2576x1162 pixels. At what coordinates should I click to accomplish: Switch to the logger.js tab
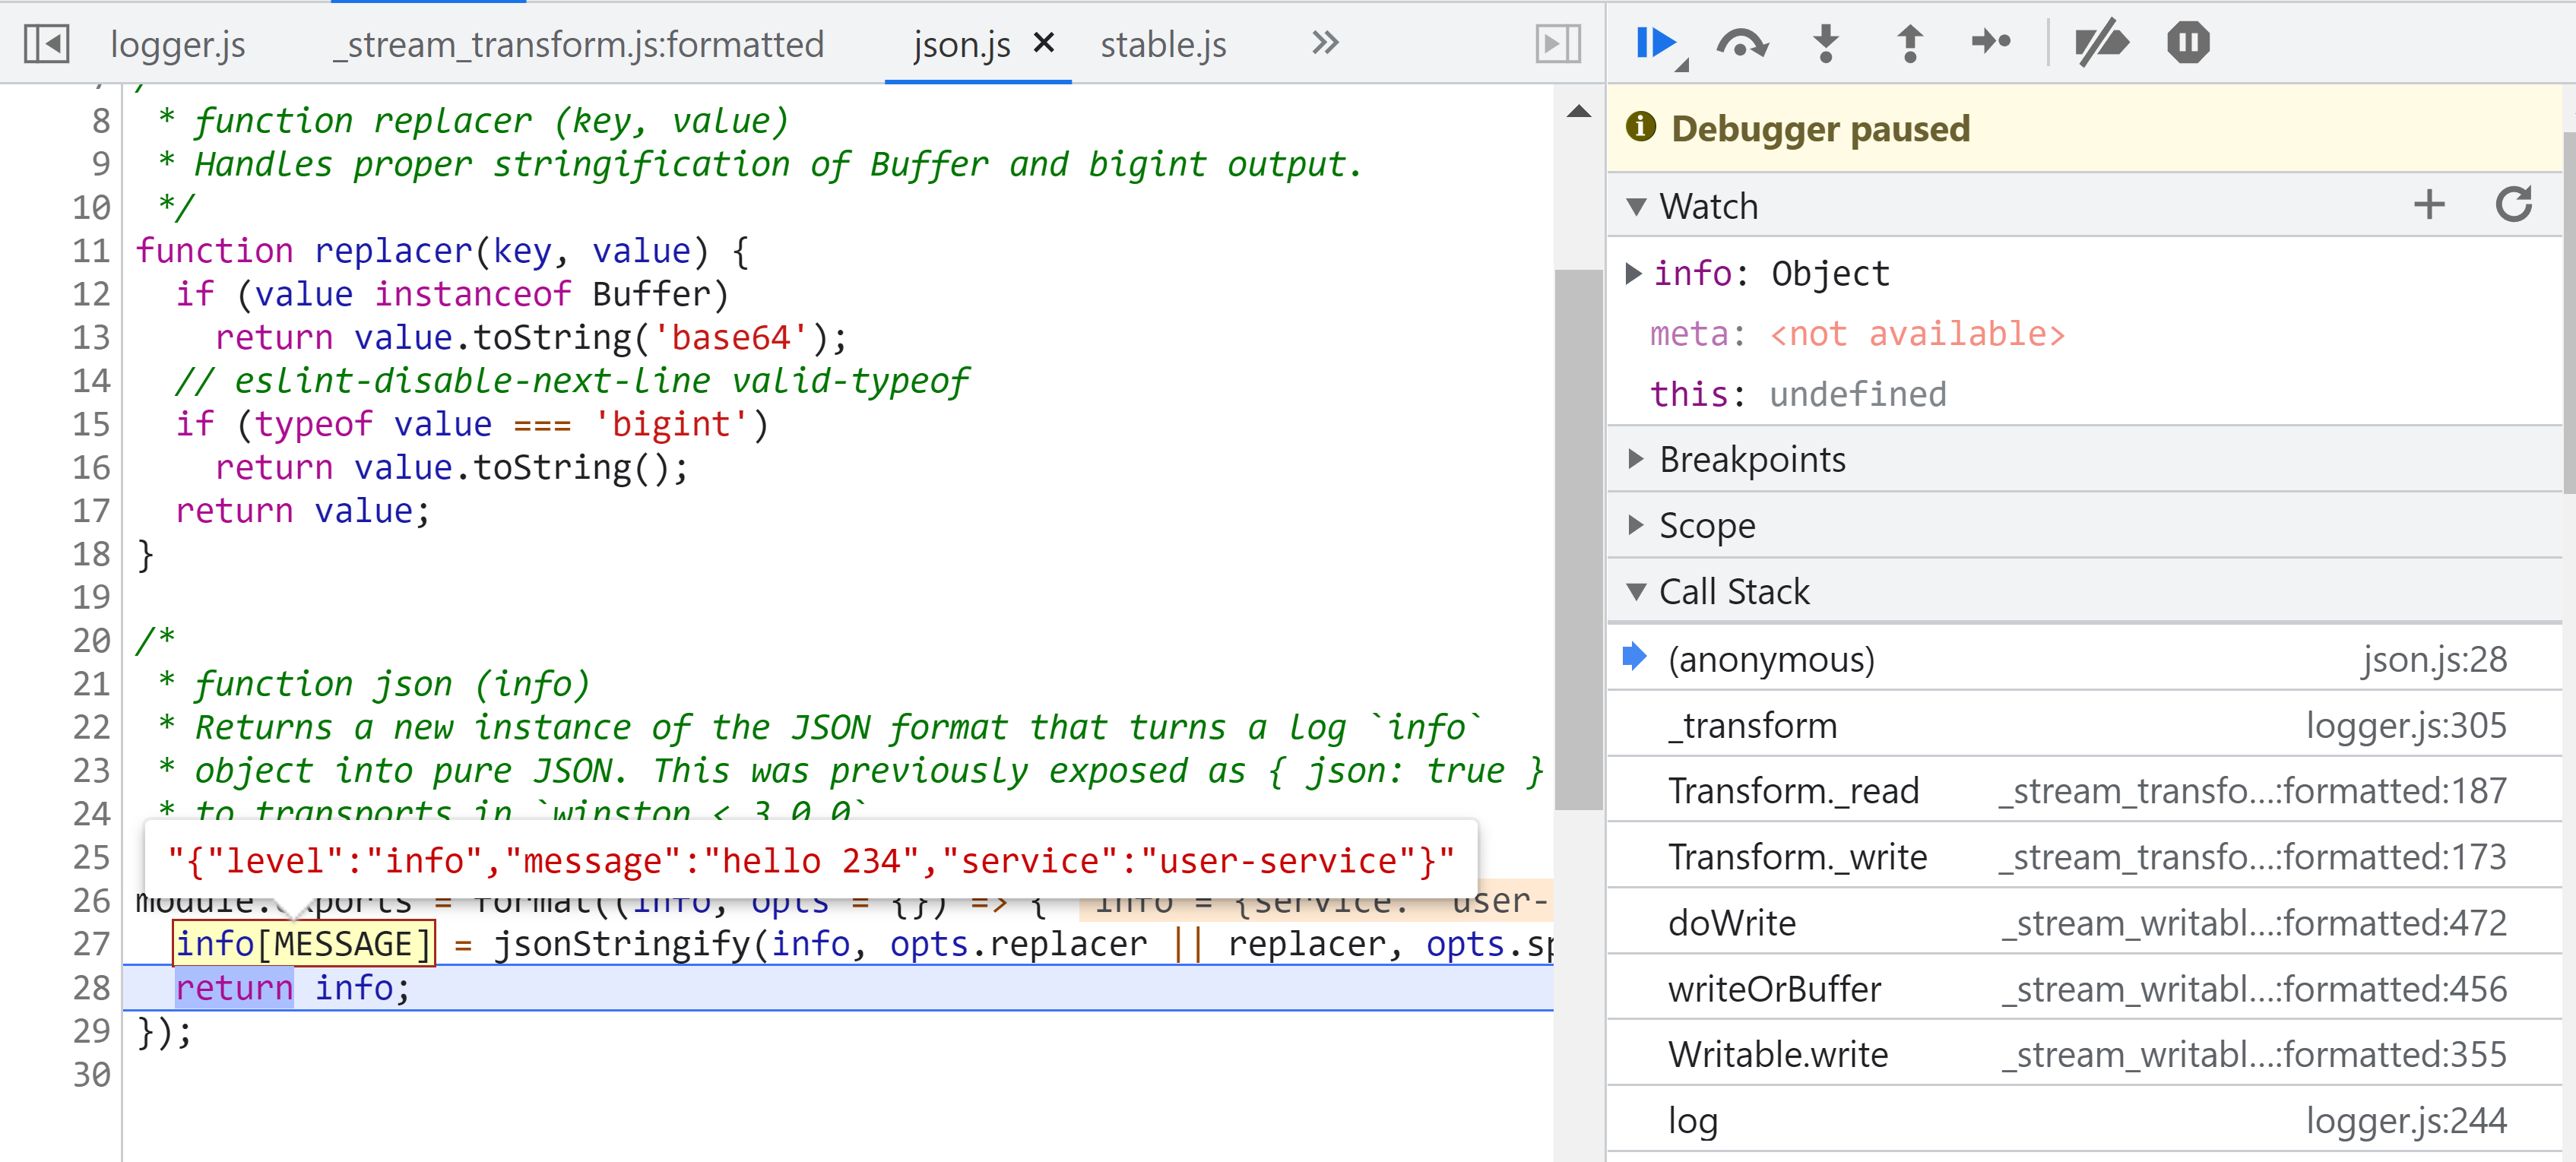coord(178,45)
